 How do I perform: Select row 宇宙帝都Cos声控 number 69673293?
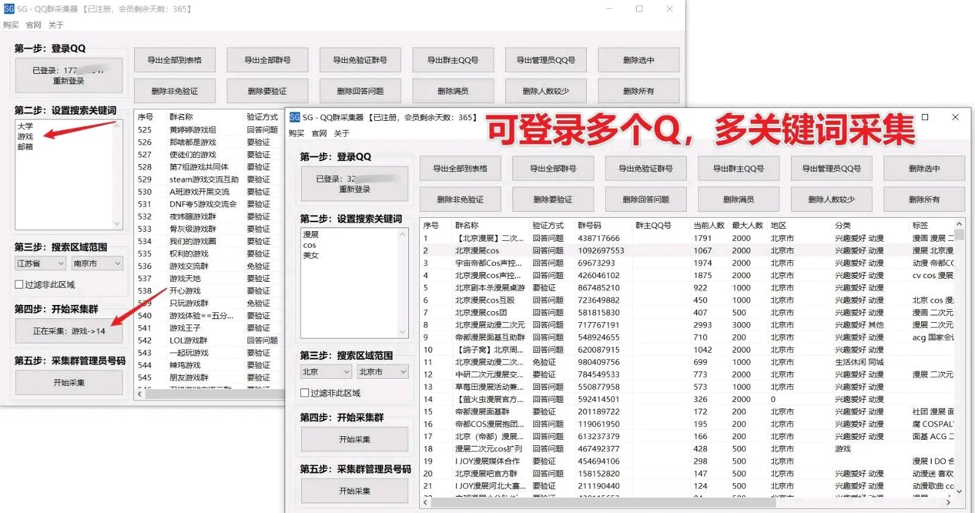click(x=687, y=263)
